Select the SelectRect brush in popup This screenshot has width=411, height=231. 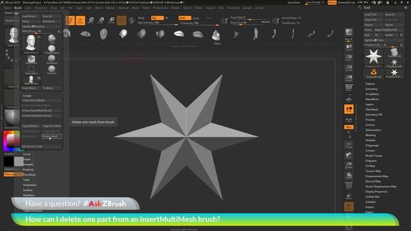(31, 70)
